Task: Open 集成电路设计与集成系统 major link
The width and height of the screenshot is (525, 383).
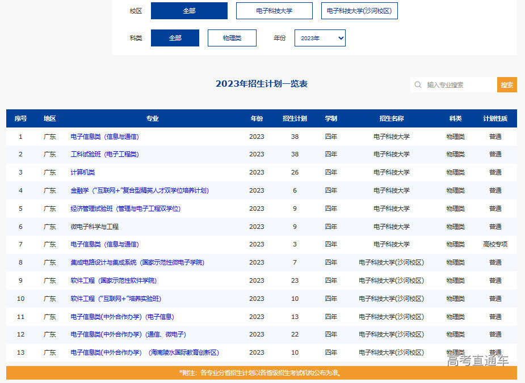Action: [137, 262]
